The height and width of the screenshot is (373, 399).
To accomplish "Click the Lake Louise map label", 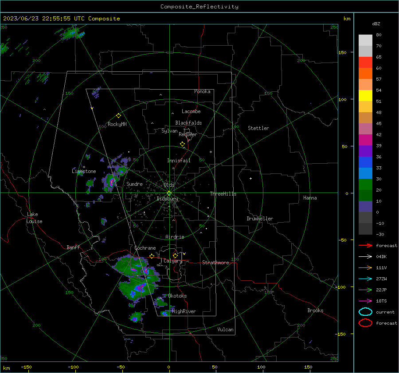I will coord(34,218).
